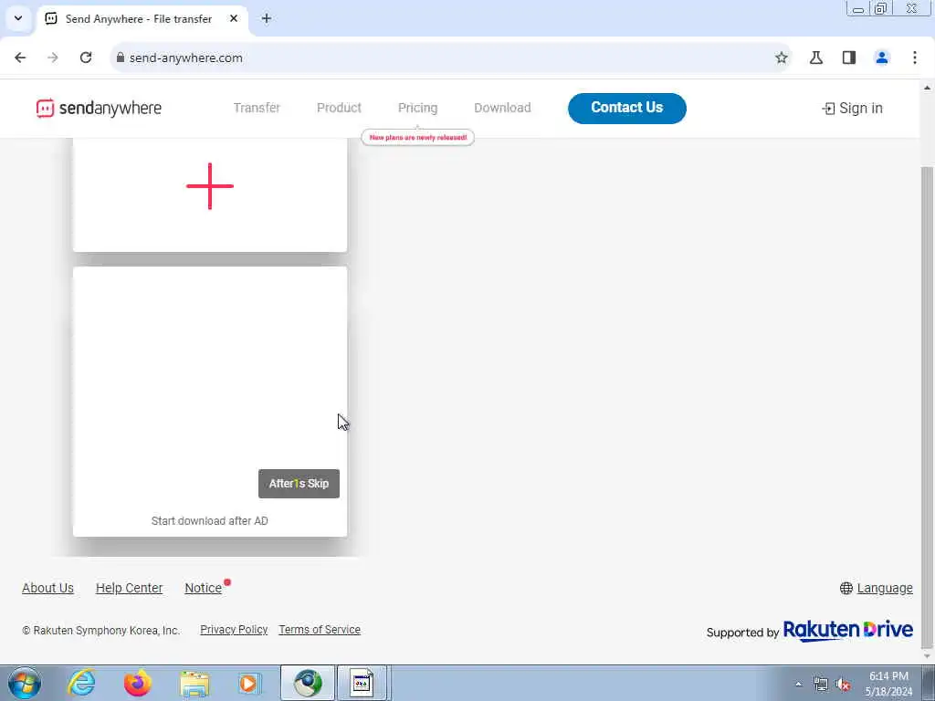Click the network tray icon
935x701 pixels.
click(821, 685)
